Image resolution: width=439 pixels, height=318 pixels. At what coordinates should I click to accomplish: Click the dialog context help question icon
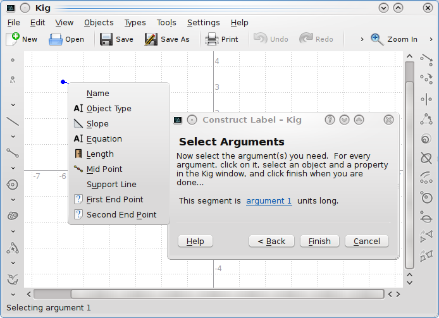tap(330, 120)
